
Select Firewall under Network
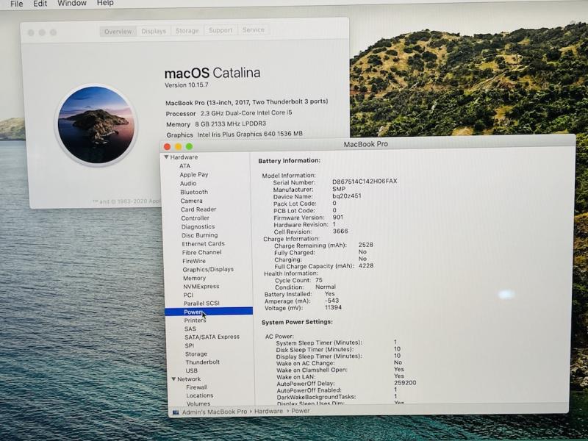[x=196, y=387]
